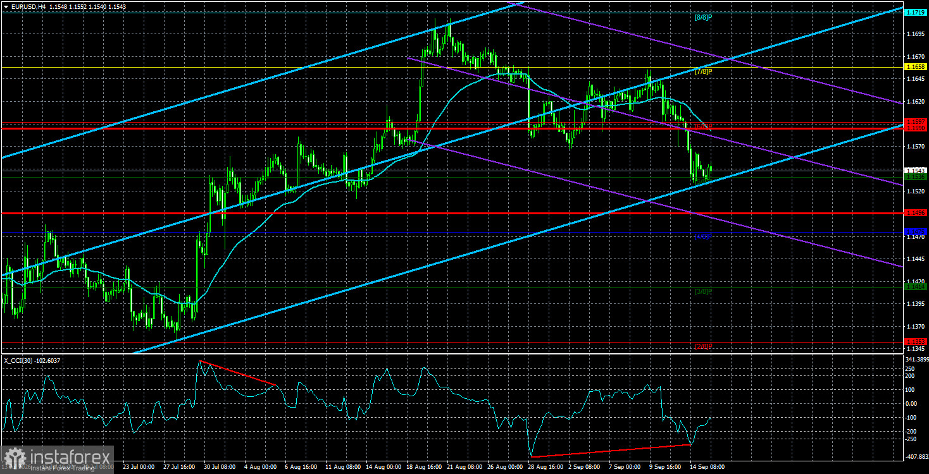The image size is (929, 474).
Task: Click the red 1.1496 price level tag
Action: click(916, 213)
